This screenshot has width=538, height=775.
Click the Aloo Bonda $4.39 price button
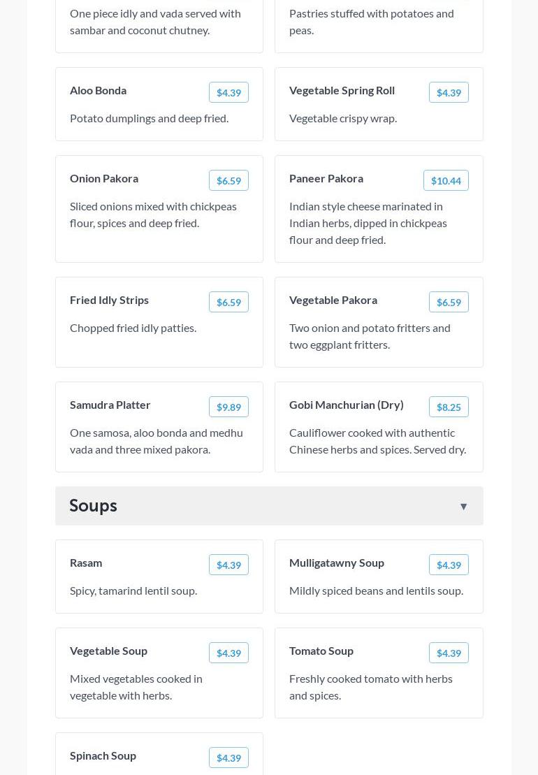[x=228, y=93]
